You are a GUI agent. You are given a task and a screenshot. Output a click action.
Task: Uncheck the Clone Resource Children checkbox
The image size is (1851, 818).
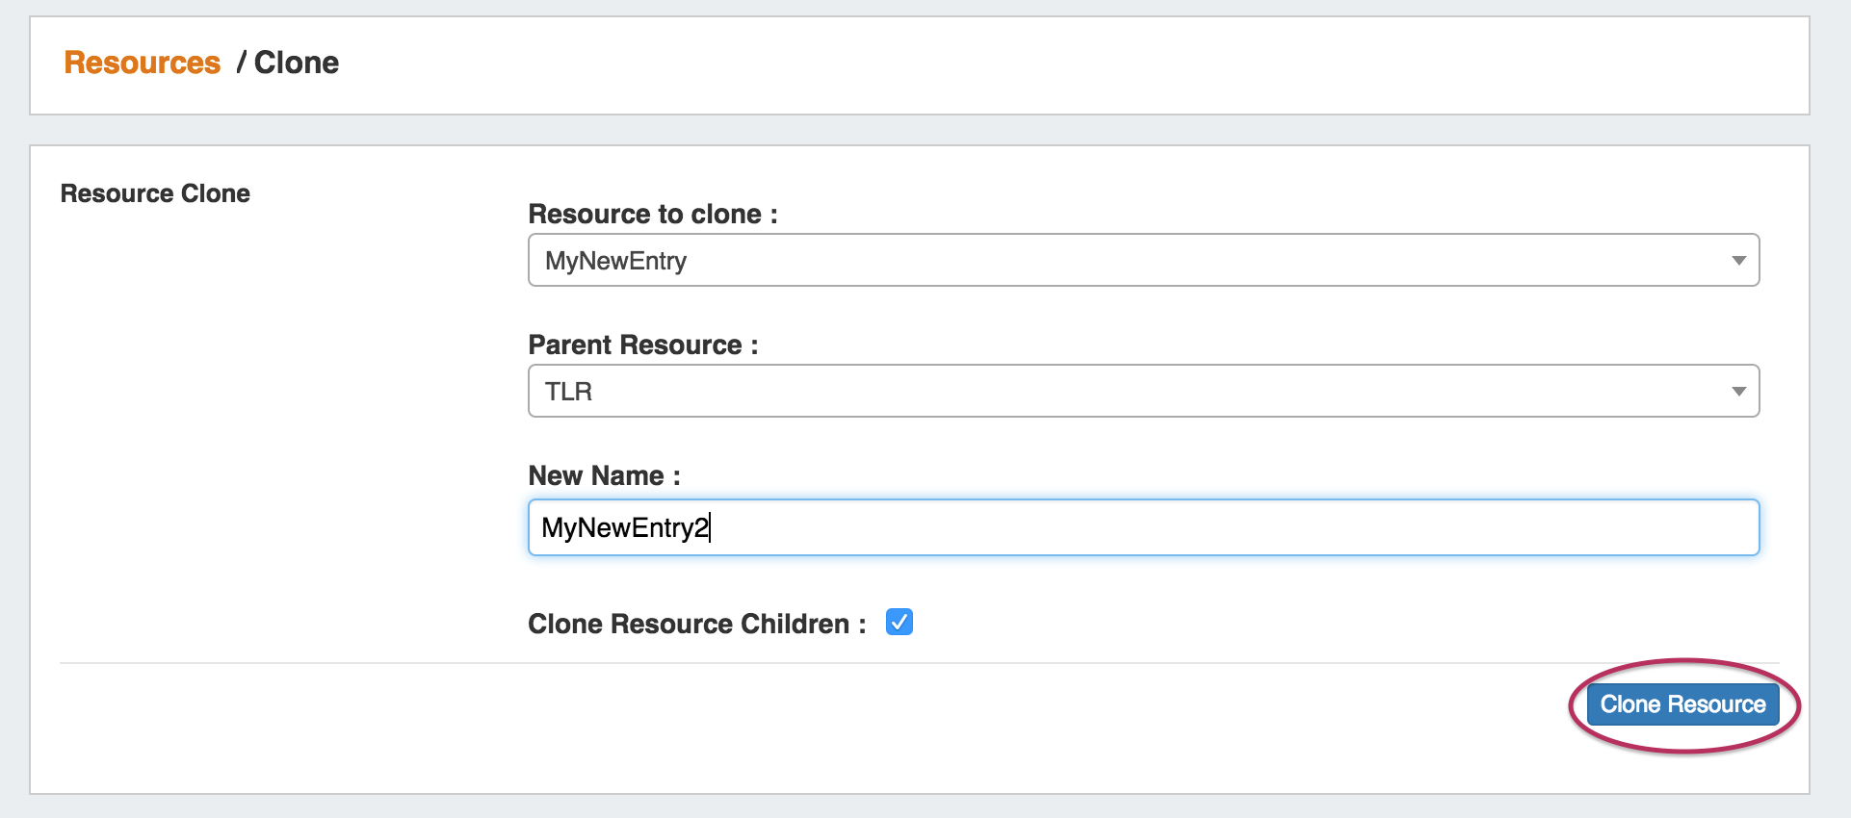[899, 623]
